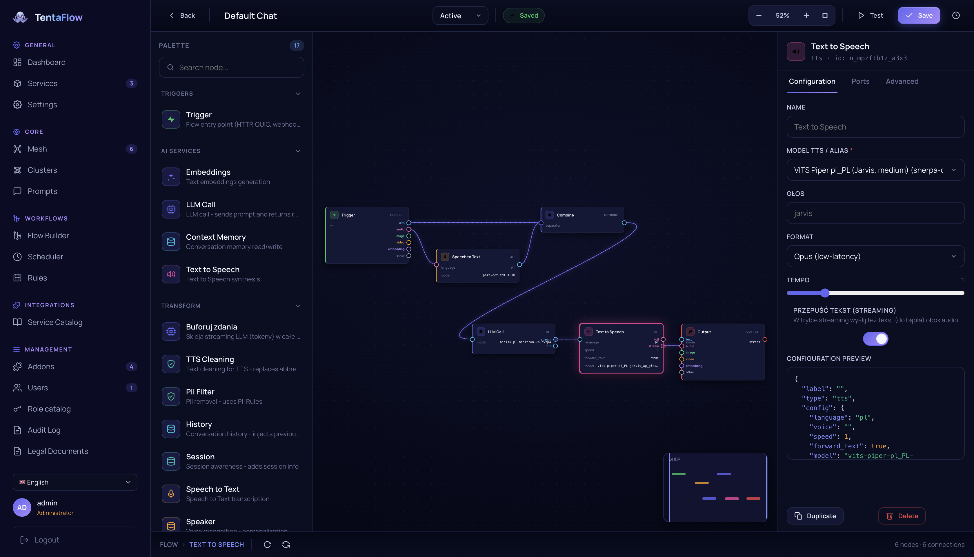Open the Model TTS / Alias dropdown
Screen dimensions: 974x557
[x=875, y=170]
